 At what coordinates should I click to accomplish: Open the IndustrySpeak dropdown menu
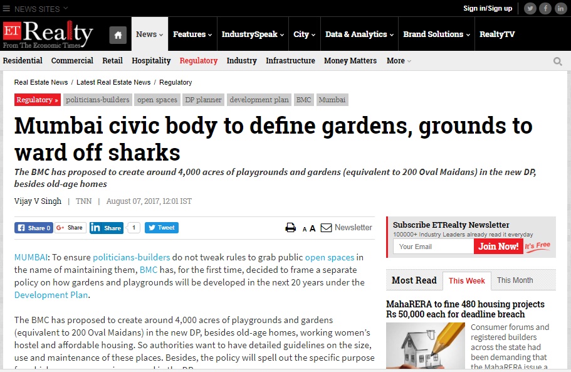(253, 34)
